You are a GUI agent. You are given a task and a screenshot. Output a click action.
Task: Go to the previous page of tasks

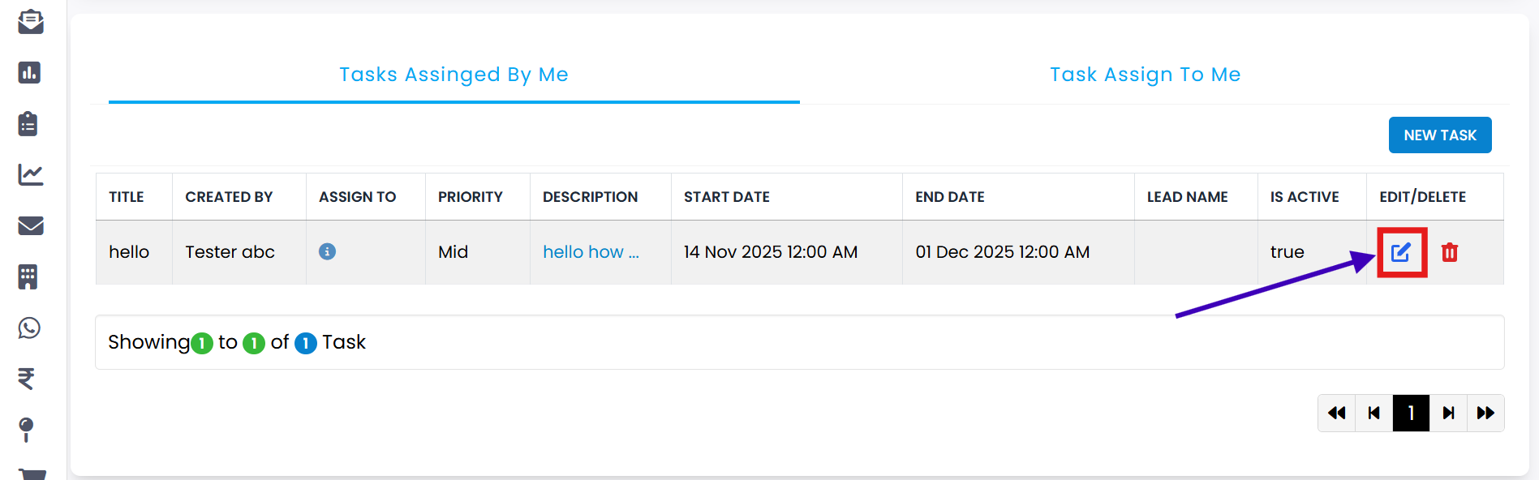point(1373,414)
